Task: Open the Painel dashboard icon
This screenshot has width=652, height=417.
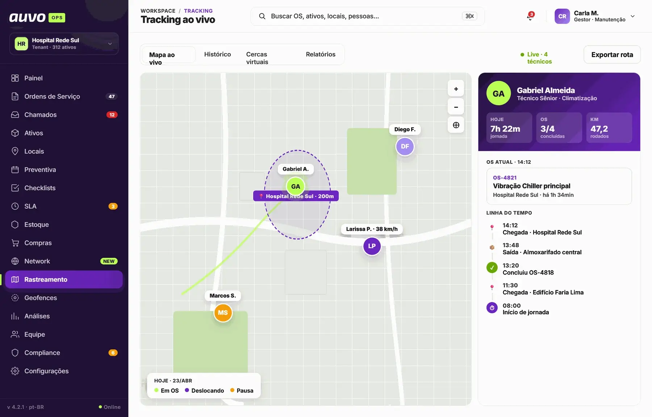Action: tap(15, 78)
